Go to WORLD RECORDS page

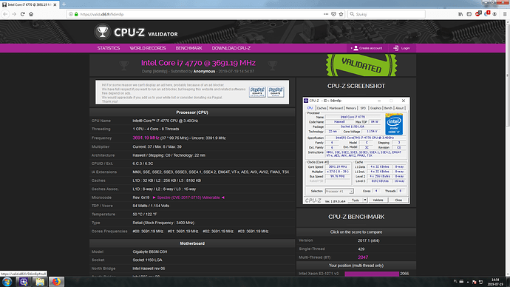point(148,48)
